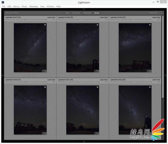168x144 pixels.
Task: Select None in the Library Filter bar
Action: [x=97, y=13]
